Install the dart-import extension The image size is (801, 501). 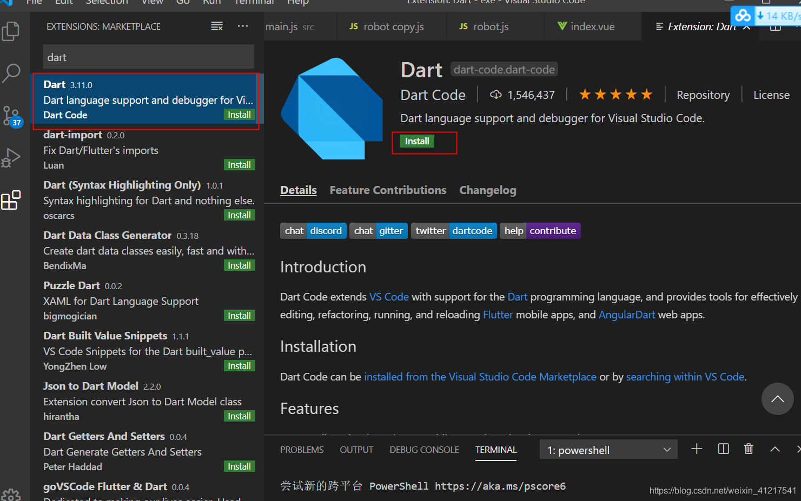tap(239, 165)
